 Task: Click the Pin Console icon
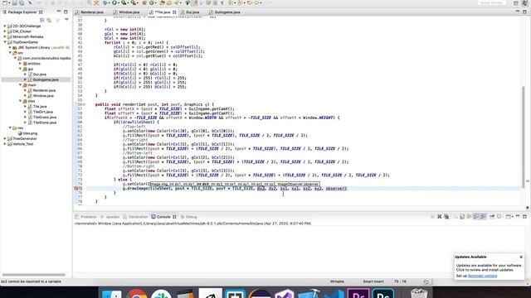click(492, 217)
